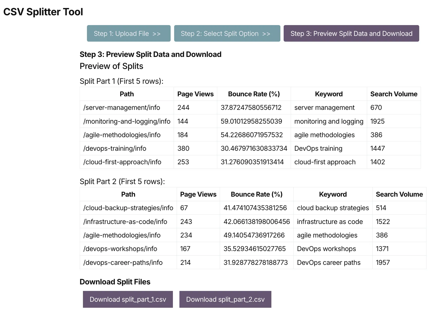Click search volume value 670

pos(394,108)
